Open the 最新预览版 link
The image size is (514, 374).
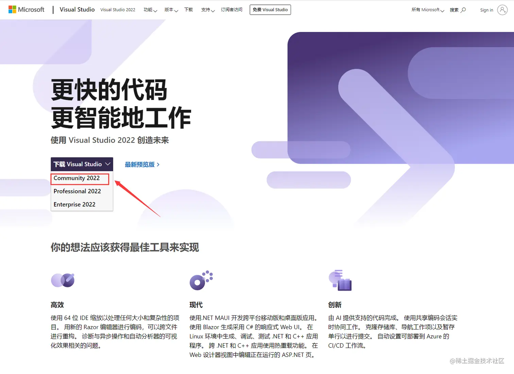(142, 164)
